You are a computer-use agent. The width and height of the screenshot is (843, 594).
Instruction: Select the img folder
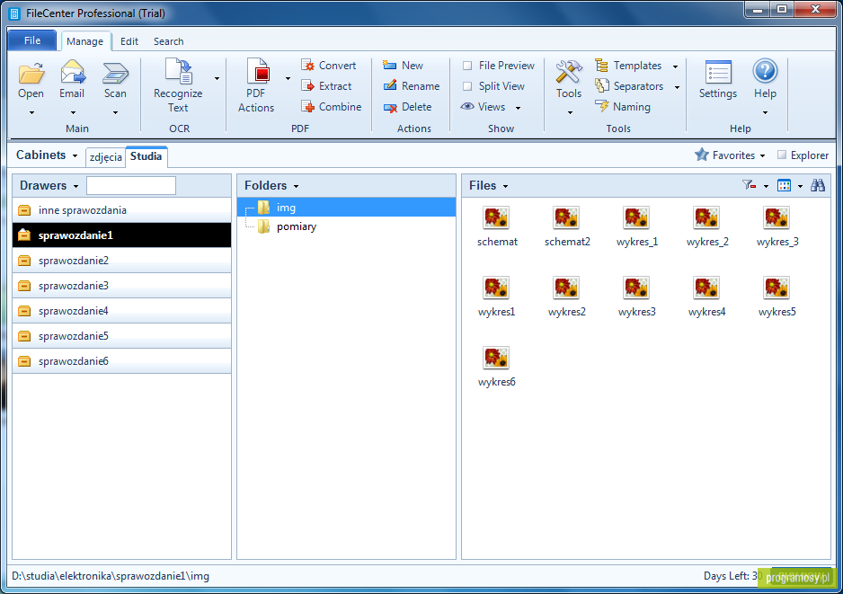[347, 208]
